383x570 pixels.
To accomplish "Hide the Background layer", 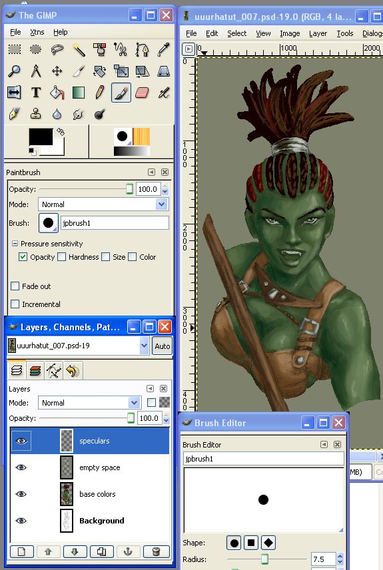I will coord(21,521).
